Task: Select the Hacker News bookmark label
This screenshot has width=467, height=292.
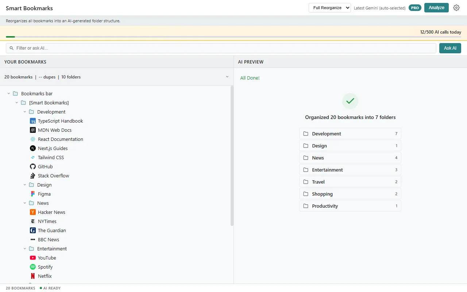Action: (51, 212)
